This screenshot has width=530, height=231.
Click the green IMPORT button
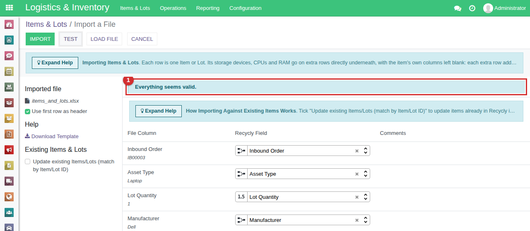coord(40,39)
